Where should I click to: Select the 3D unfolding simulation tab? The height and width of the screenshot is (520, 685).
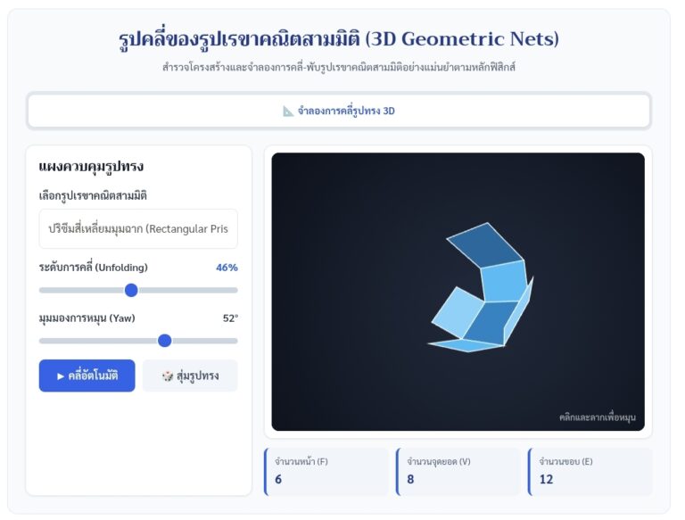[x=339, y=111]
